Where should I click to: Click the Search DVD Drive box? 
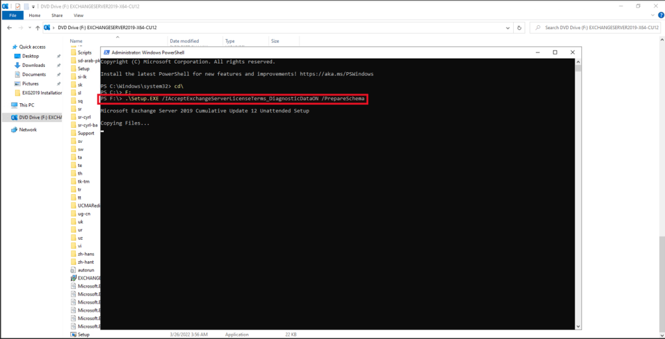596,27
